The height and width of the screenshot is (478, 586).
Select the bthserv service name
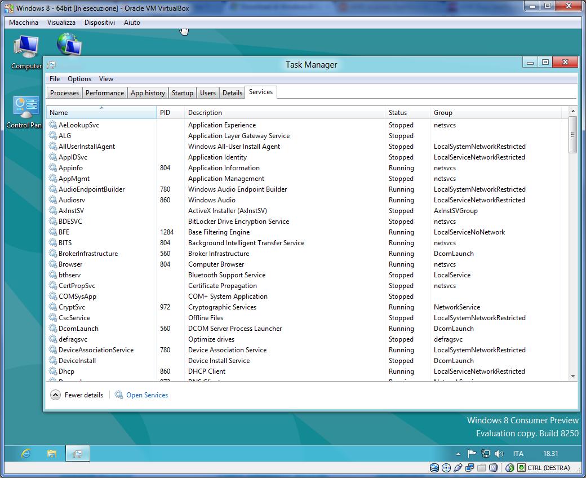[69, 275]
